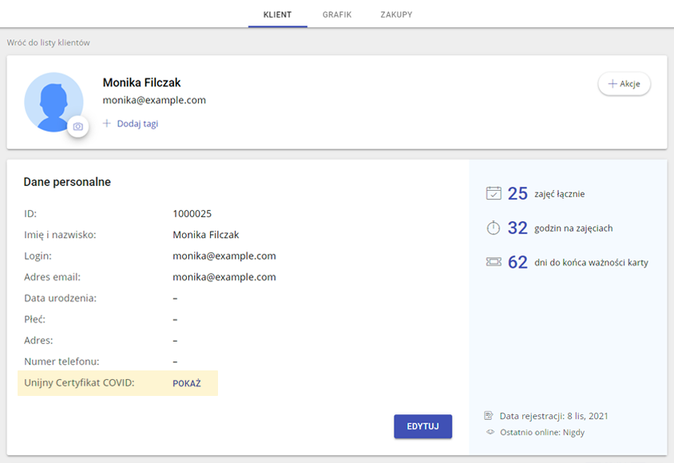
Task: Click the ticket icon beside 62 dni
Action: (494, 262)
